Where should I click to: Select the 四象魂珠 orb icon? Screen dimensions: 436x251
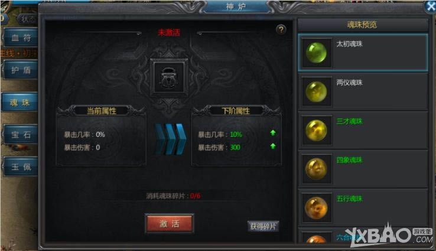pyautogui.click(x=316, y=169)
